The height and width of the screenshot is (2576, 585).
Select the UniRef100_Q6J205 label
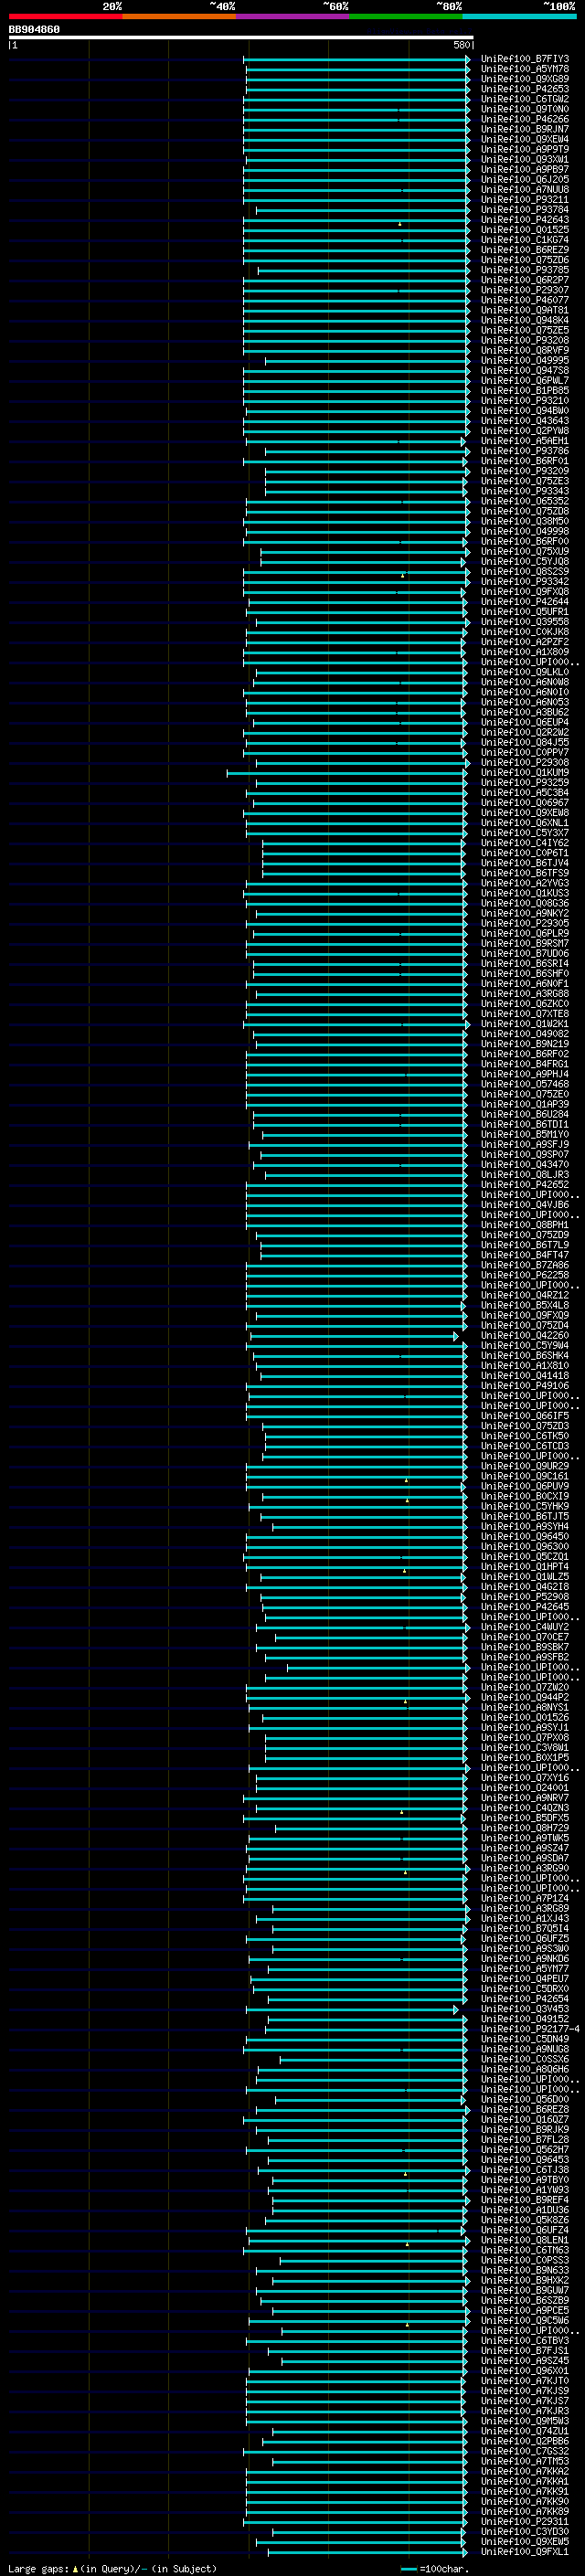coord(524,180)
